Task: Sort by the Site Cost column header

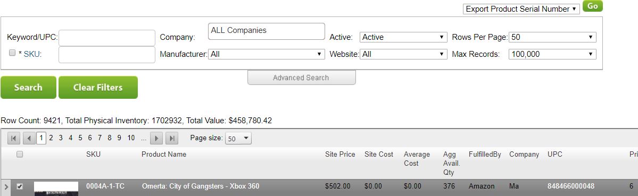Action: click(x=379, y=154)
